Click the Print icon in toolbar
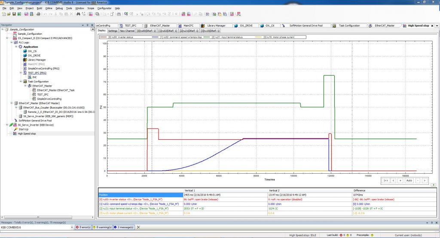This screenshot has height=238, width=440. (x=38, y=14)
